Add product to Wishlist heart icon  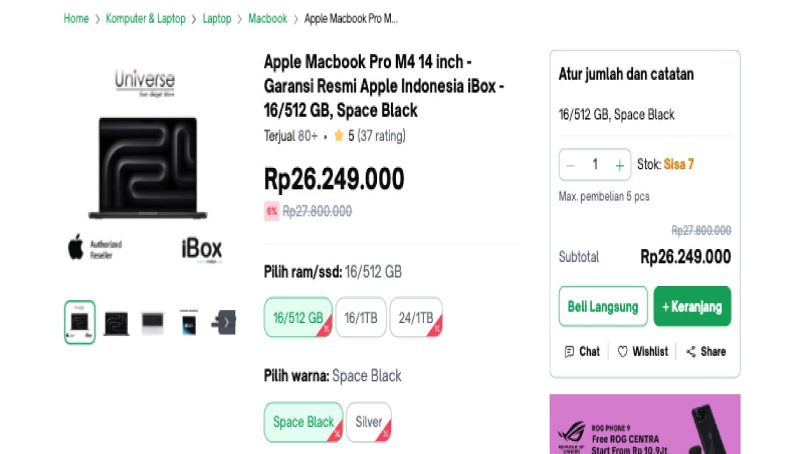[623, 351]
